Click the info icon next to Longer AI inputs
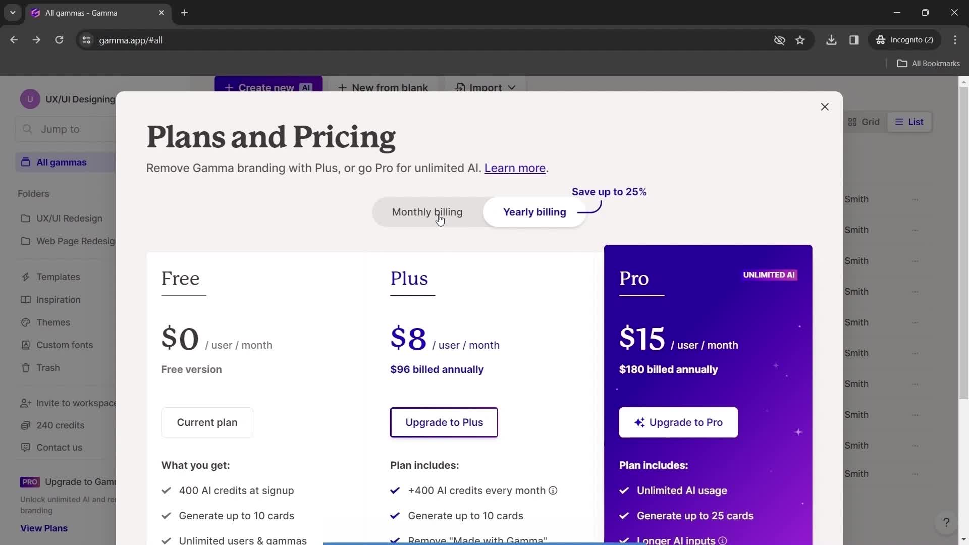The width and height of the screenshot is (969, 545). pyautogui.click(x=723, y=540)
